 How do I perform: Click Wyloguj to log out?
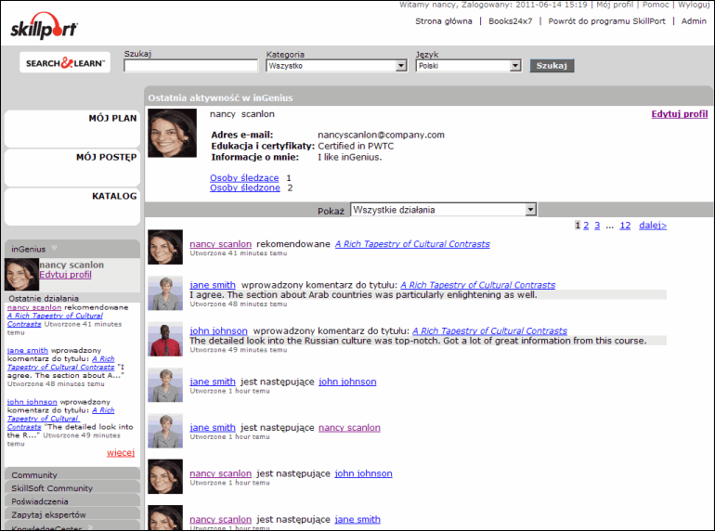tap(694, 6)
